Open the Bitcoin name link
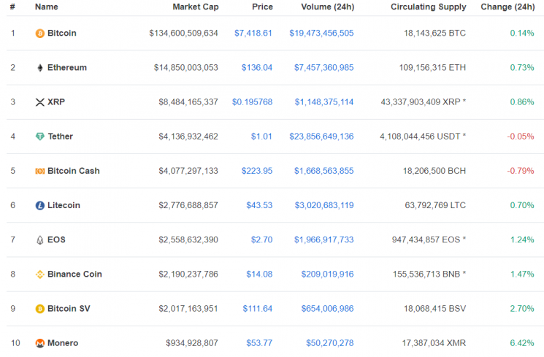 62,34
